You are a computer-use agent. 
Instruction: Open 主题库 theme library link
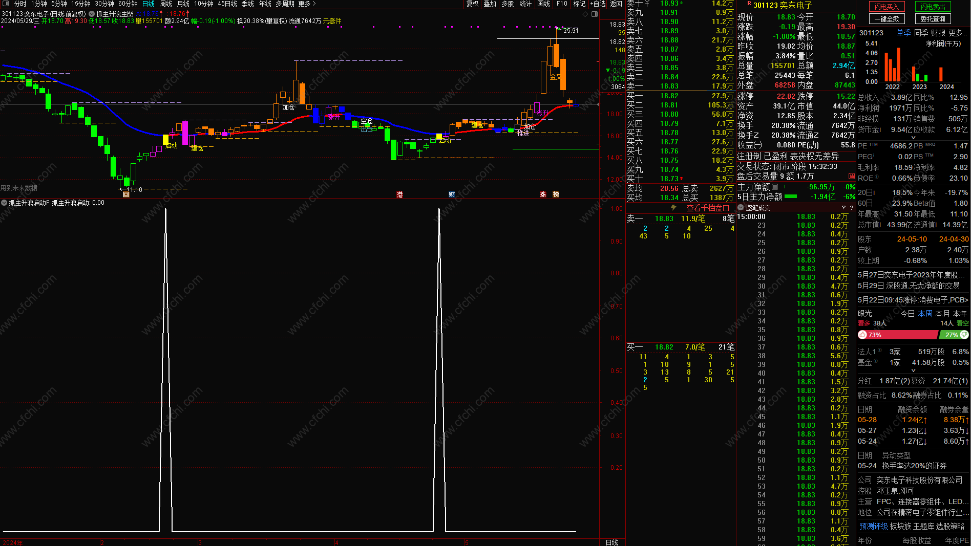(x=923, y=526)
